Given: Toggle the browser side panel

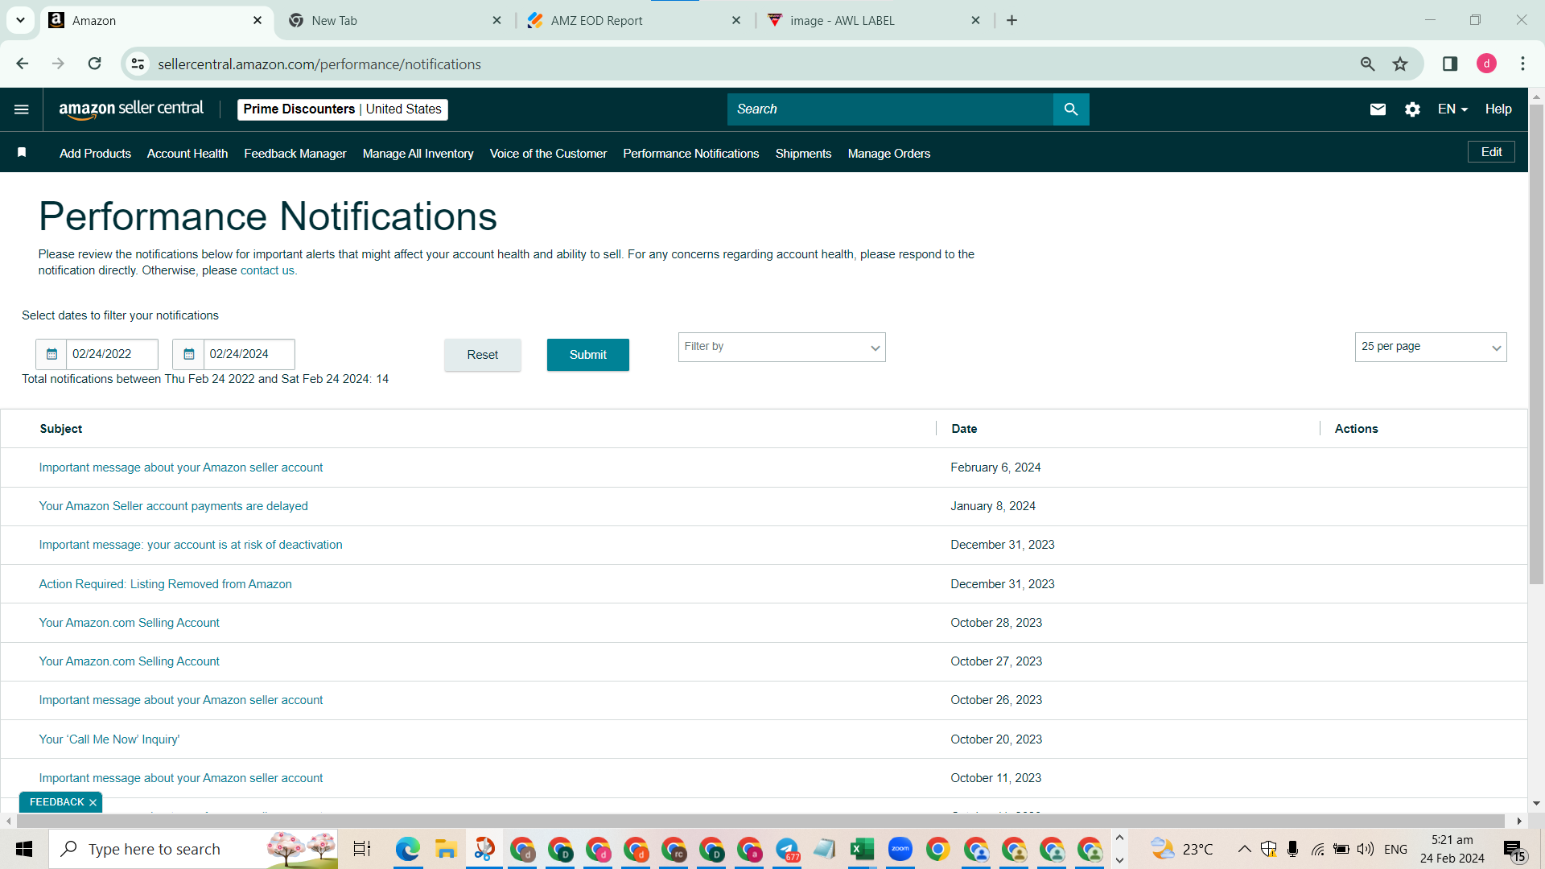Looking at the screenshot, I should pyautogui.click(x=1450, y=64).
